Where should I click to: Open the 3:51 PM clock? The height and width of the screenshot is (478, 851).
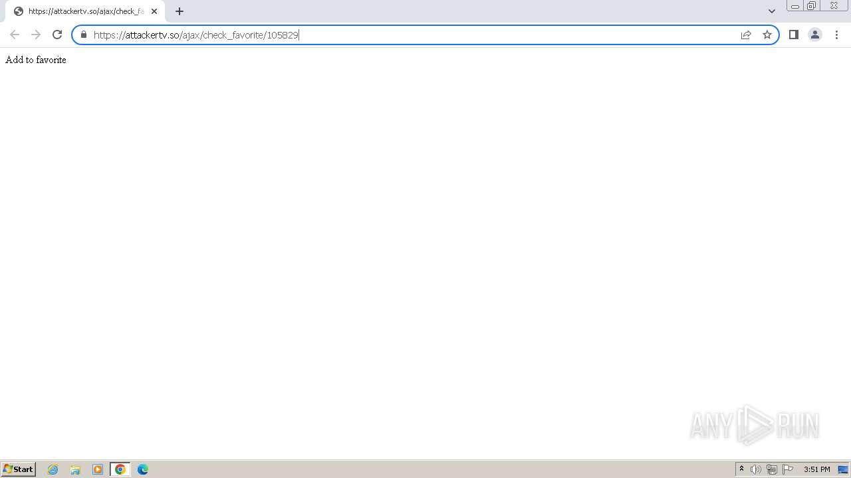pyautogui.click(x=817, y=469)
